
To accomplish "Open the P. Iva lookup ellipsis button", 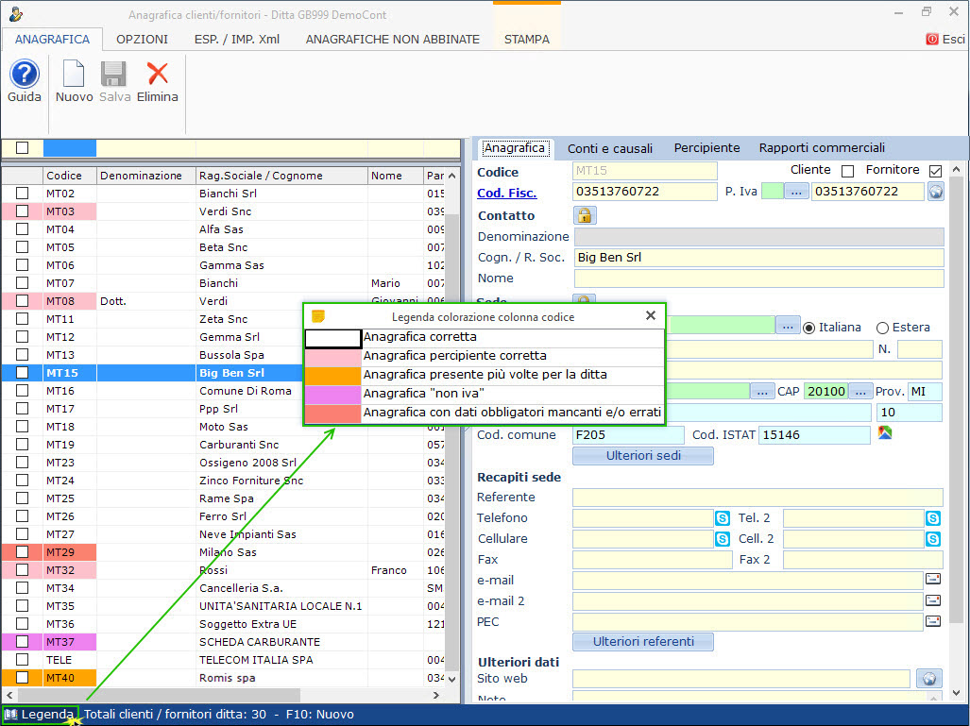I will [797, 192].
